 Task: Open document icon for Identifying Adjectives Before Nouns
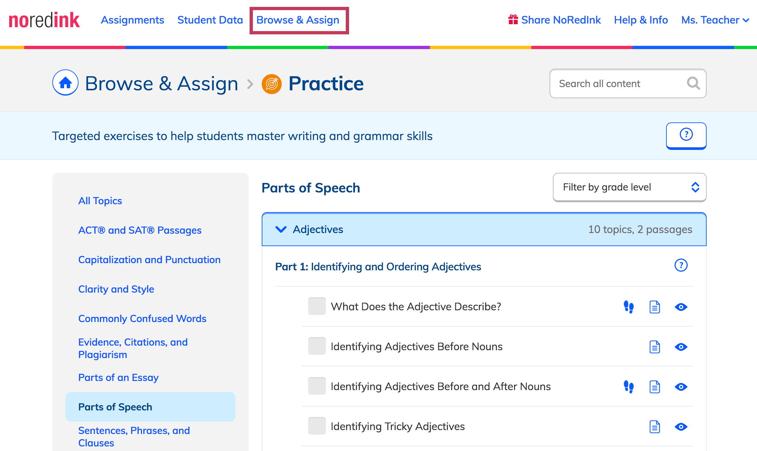click(655, 347)
